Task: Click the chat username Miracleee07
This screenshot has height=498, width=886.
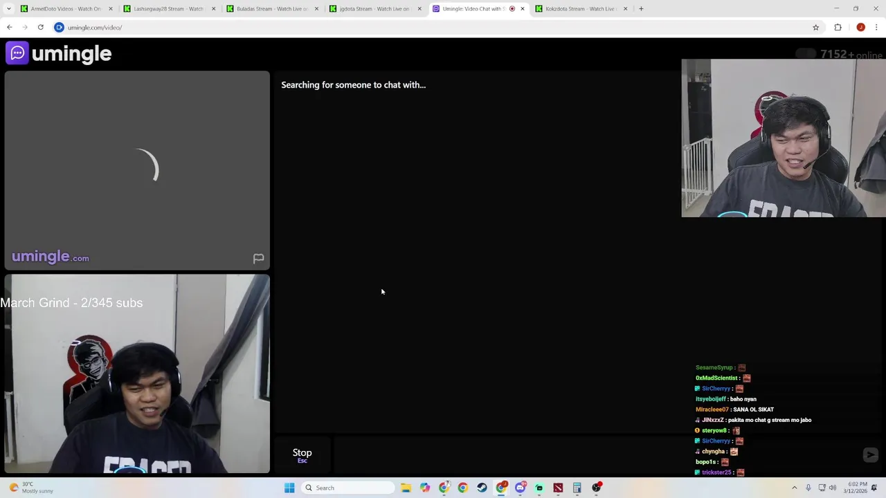Action: [x=712, y=409]
